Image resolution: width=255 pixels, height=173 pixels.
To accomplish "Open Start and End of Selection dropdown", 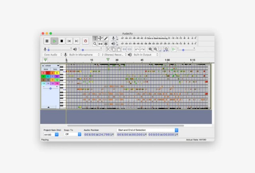I will 147,130.
